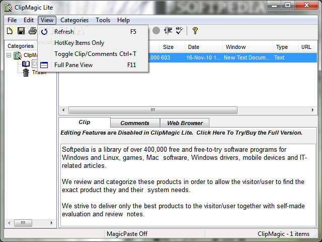Open the Tools menu

pyautogui.click(x=103, y=20)
